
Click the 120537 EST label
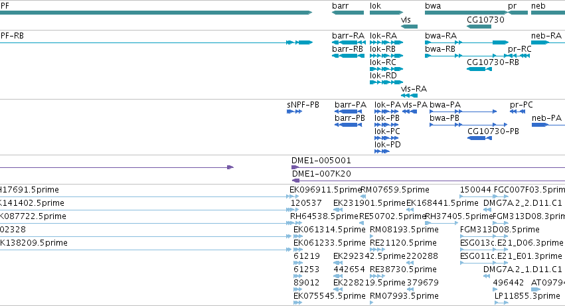[x=306, y=203]
